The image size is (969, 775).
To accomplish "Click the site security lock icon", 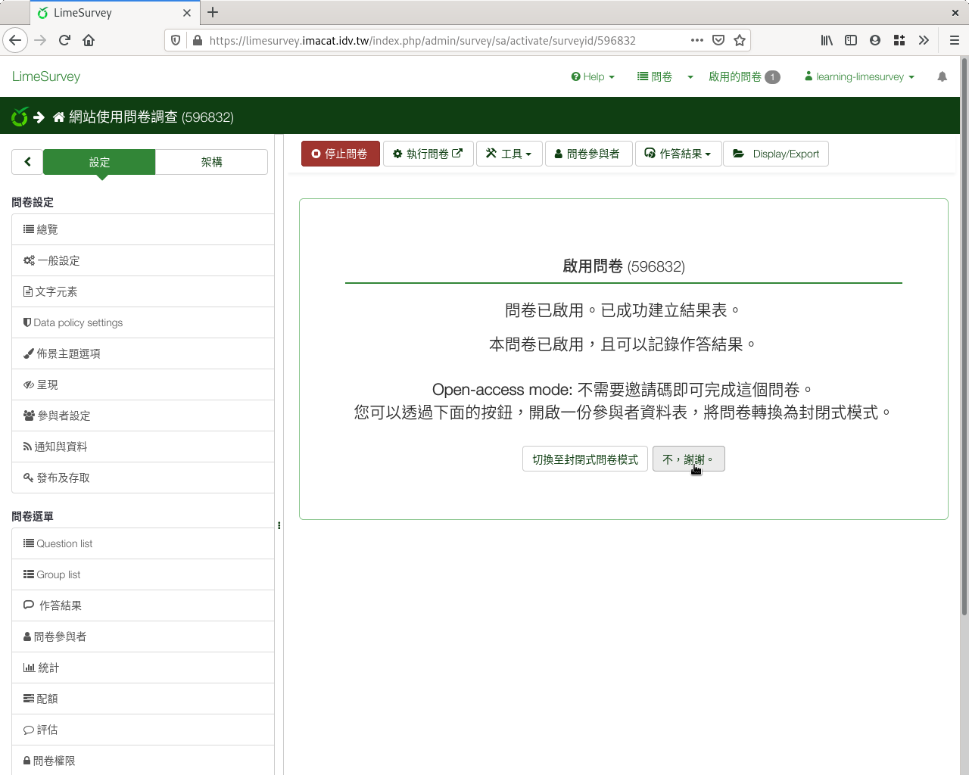I will 198,40.
